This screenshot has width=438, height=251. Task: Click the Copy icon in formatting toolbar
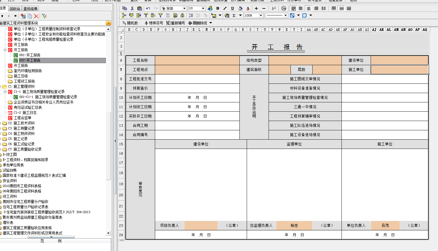[x=125, y=8]
